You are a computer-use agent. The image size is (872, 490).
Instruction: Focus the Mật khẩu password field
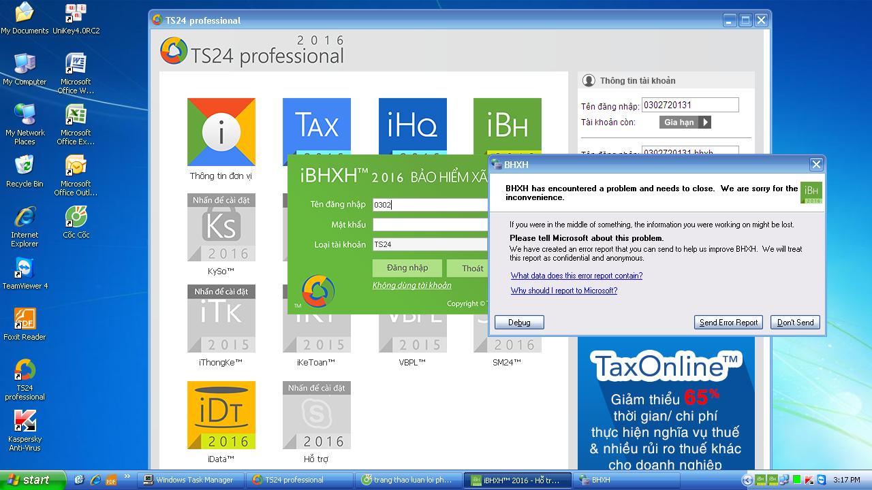[431, 225]
